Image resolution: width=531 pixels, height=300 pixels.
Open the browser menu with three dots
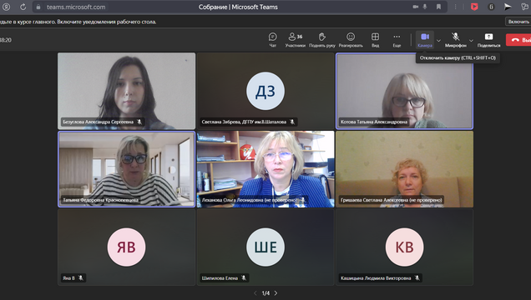pyautogui.click(x=456, y=7)
